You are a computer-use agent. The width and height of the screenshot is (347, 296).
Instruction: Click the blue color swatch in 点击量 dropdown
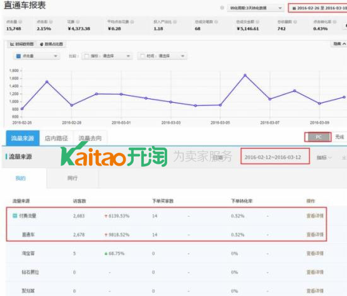[19, 56]
